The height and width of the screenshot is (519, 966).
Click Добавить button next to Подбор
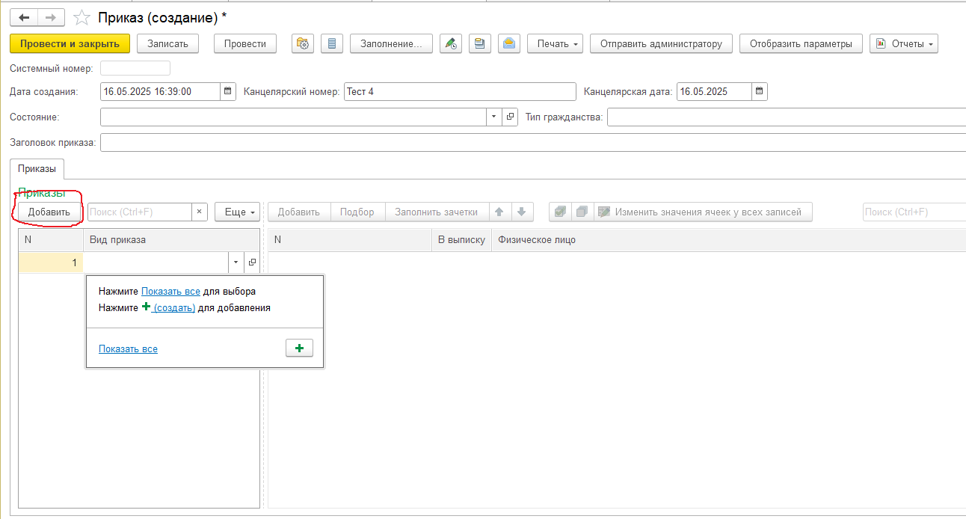[x=299, y=212]
